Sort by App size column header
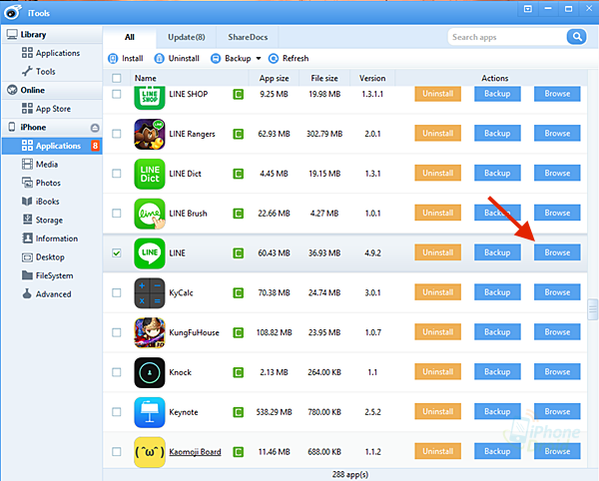This screenshot has width=599, height=481. [x=274, y=78]
